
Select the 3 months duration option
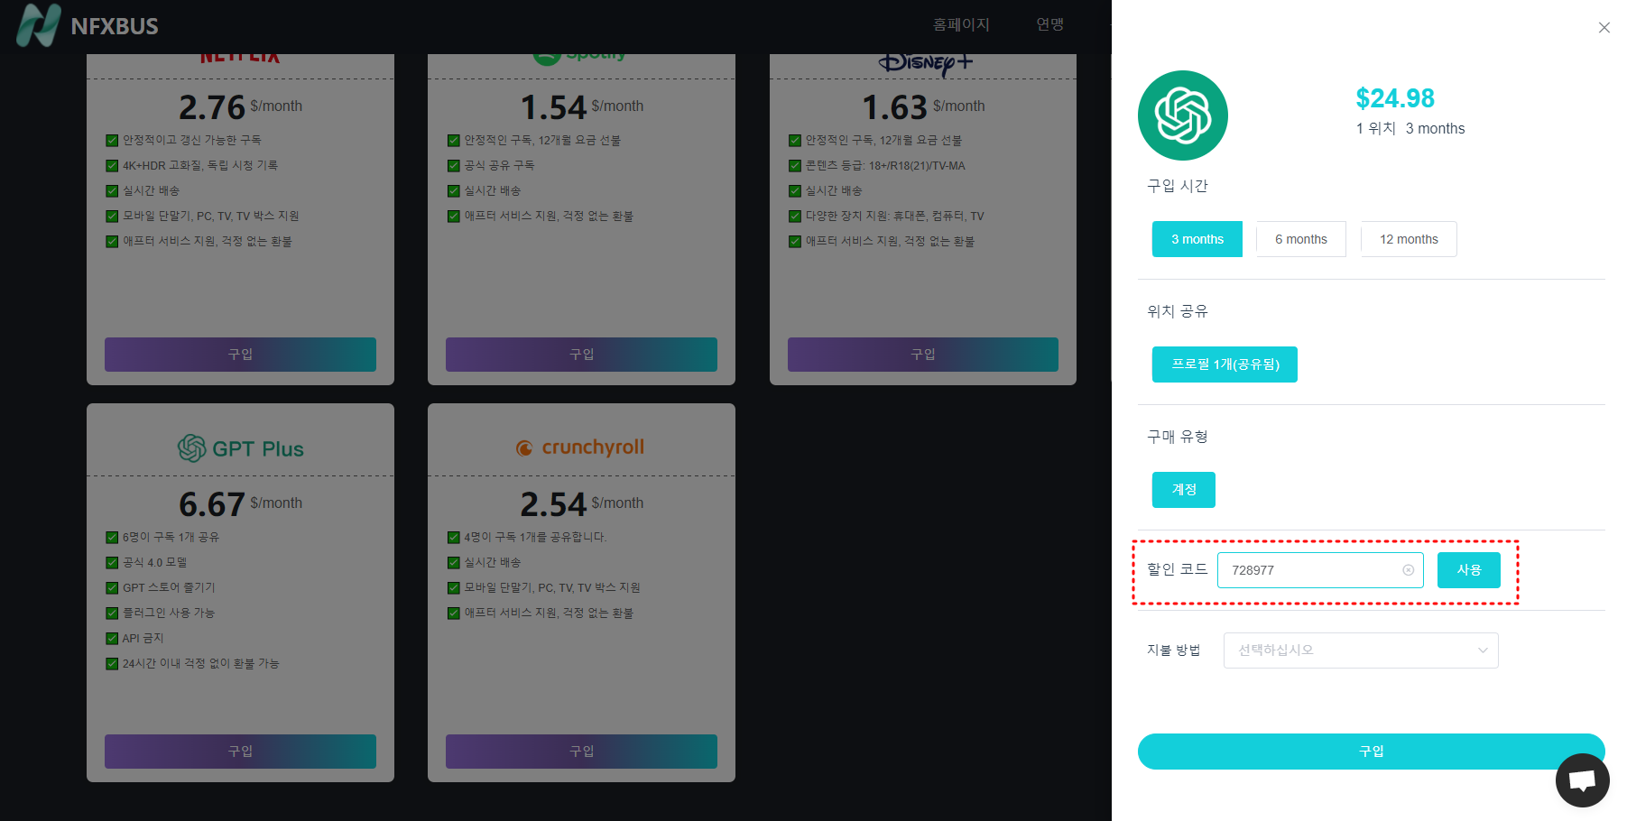1197,238
